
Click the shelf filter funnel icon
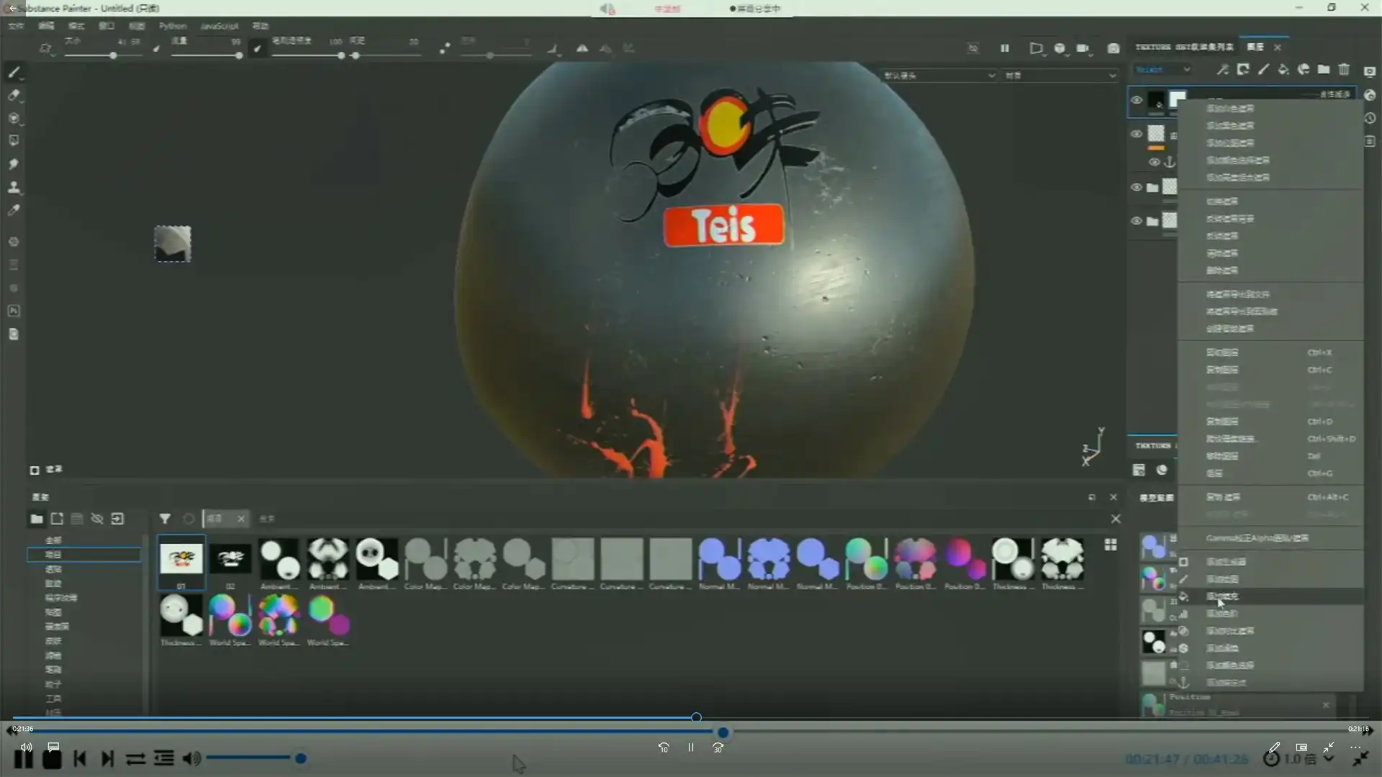coord(165,519)
